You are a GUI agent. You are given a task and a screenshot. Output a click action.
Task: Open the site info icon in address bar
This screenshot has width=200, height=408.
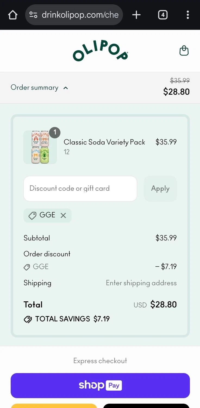(33, 15)
